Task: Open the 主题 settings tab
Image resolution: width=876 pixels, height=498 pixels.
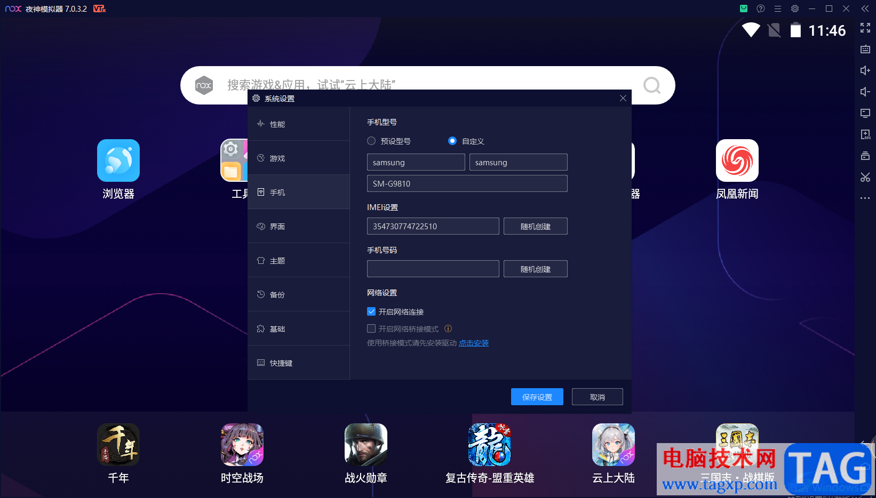Action: [x=299, y=260]
